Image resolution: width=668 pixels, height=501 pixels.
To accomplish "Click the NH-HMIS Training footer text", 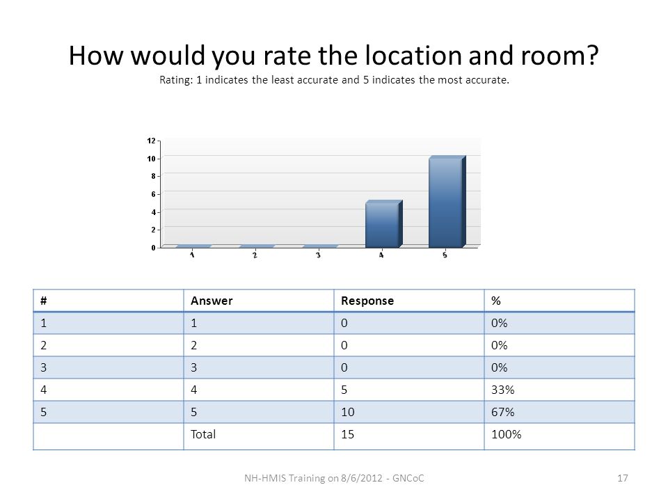I will pos(334,478).
